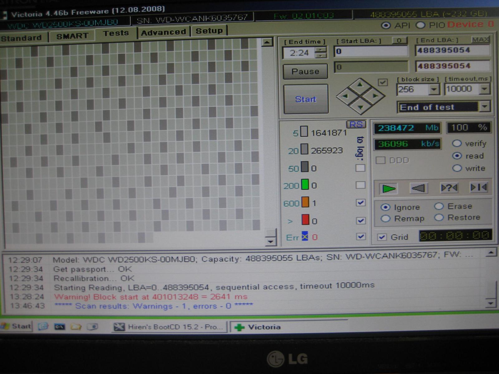Screen dimensions: 499x374
Task: Open the Windows Start menu
Action: click(x=16, y=326)
